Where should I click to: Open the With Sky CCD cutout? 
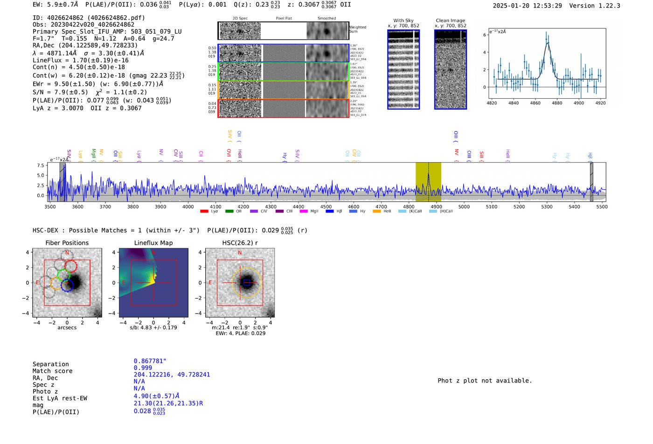pyautogui.click(x=403, y=69)
